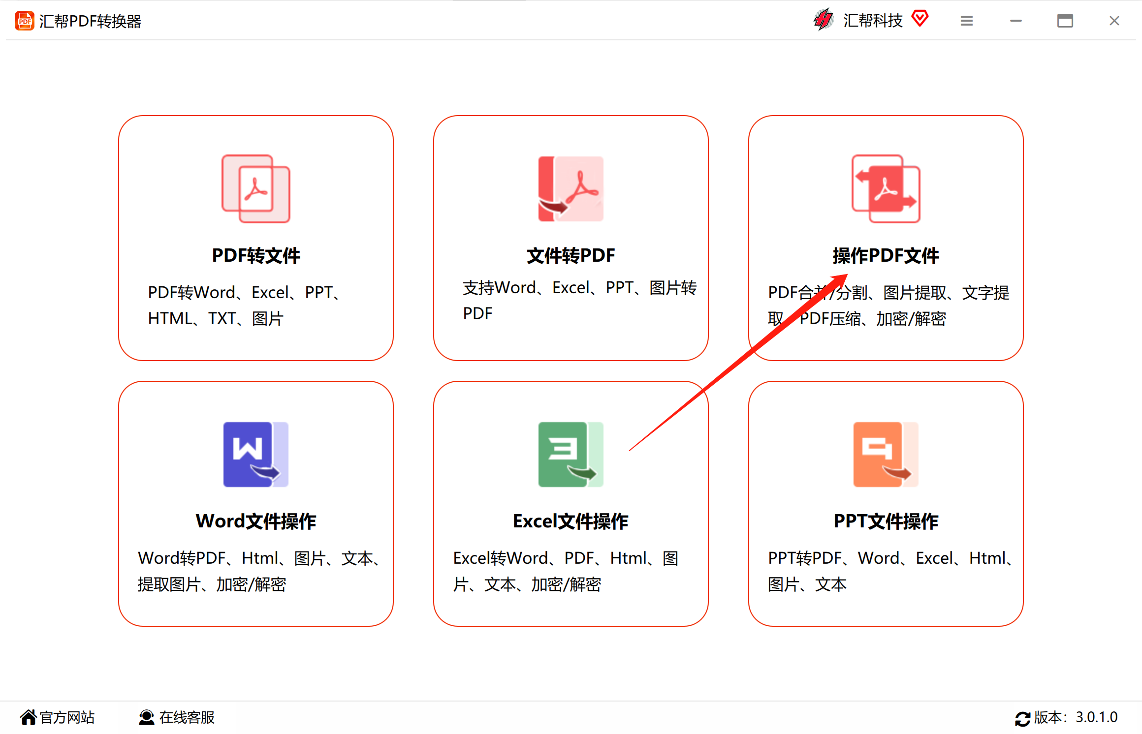
Task: Click the 汇帮PDF转换器 window title text
Action: (90, 21)
